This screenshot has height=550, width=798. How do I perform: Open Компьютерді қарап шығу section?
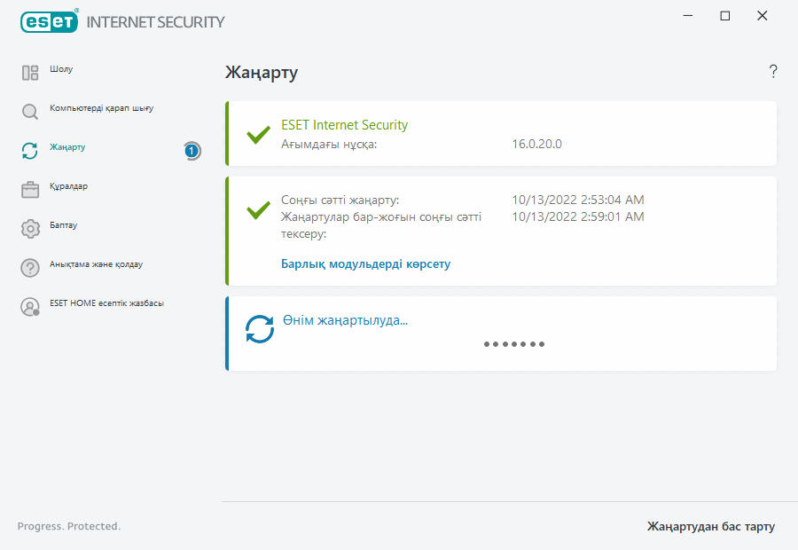click(101, 108)
